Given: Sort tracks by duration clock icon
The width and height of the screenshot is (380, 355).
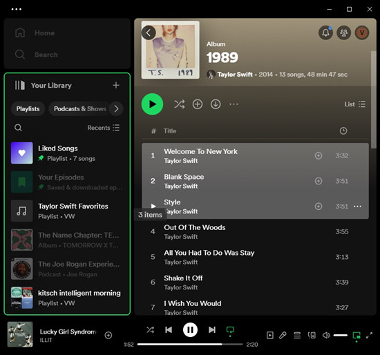Looking at the screenshot, I should pyautogui.click(x=343, y=131).
